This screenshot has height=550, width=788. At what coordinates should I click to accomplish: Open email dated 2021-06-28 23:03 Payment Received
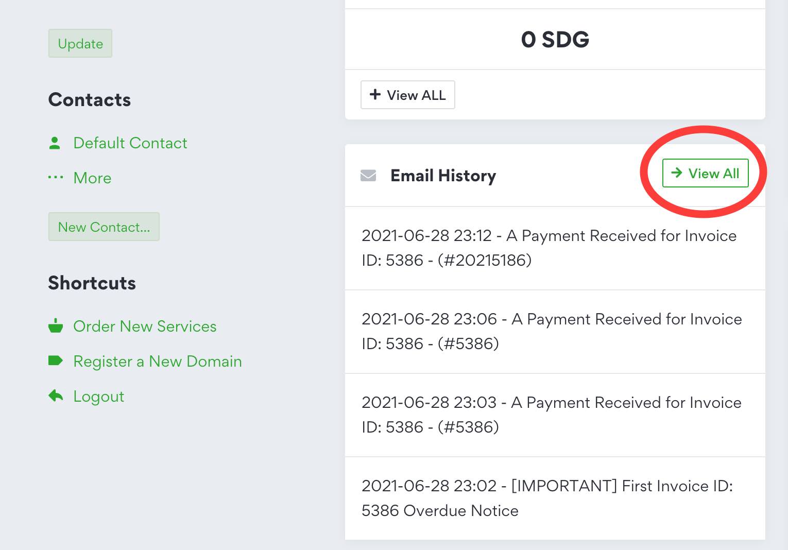pos(555,415)
